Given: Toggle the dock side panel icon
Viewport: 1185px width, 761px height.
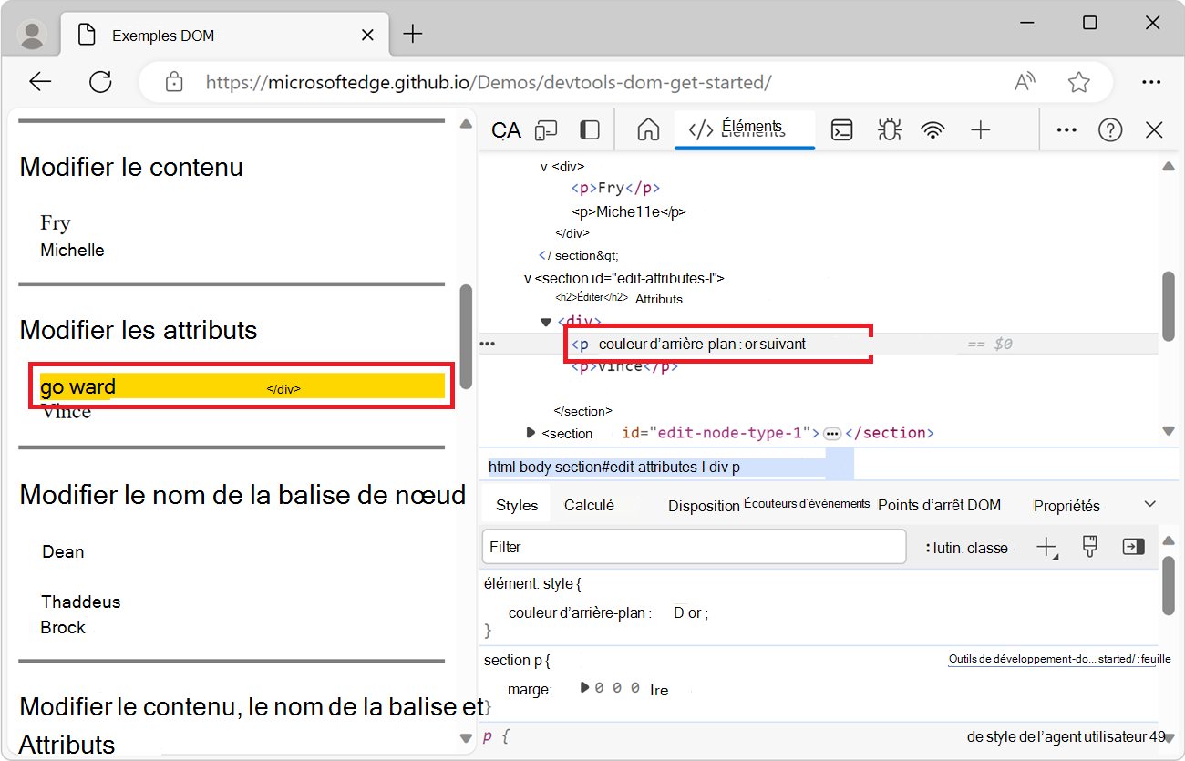Looking at the screenshot, I should (x=589, y=129).
